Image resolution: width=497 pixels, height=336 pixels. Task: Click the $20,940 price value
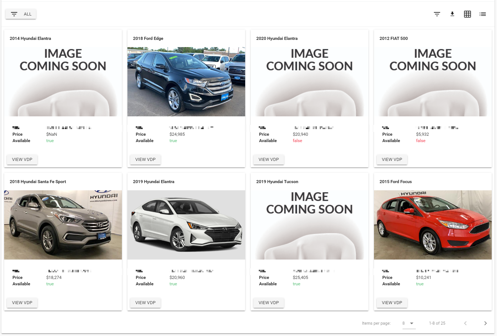[301, 134]
